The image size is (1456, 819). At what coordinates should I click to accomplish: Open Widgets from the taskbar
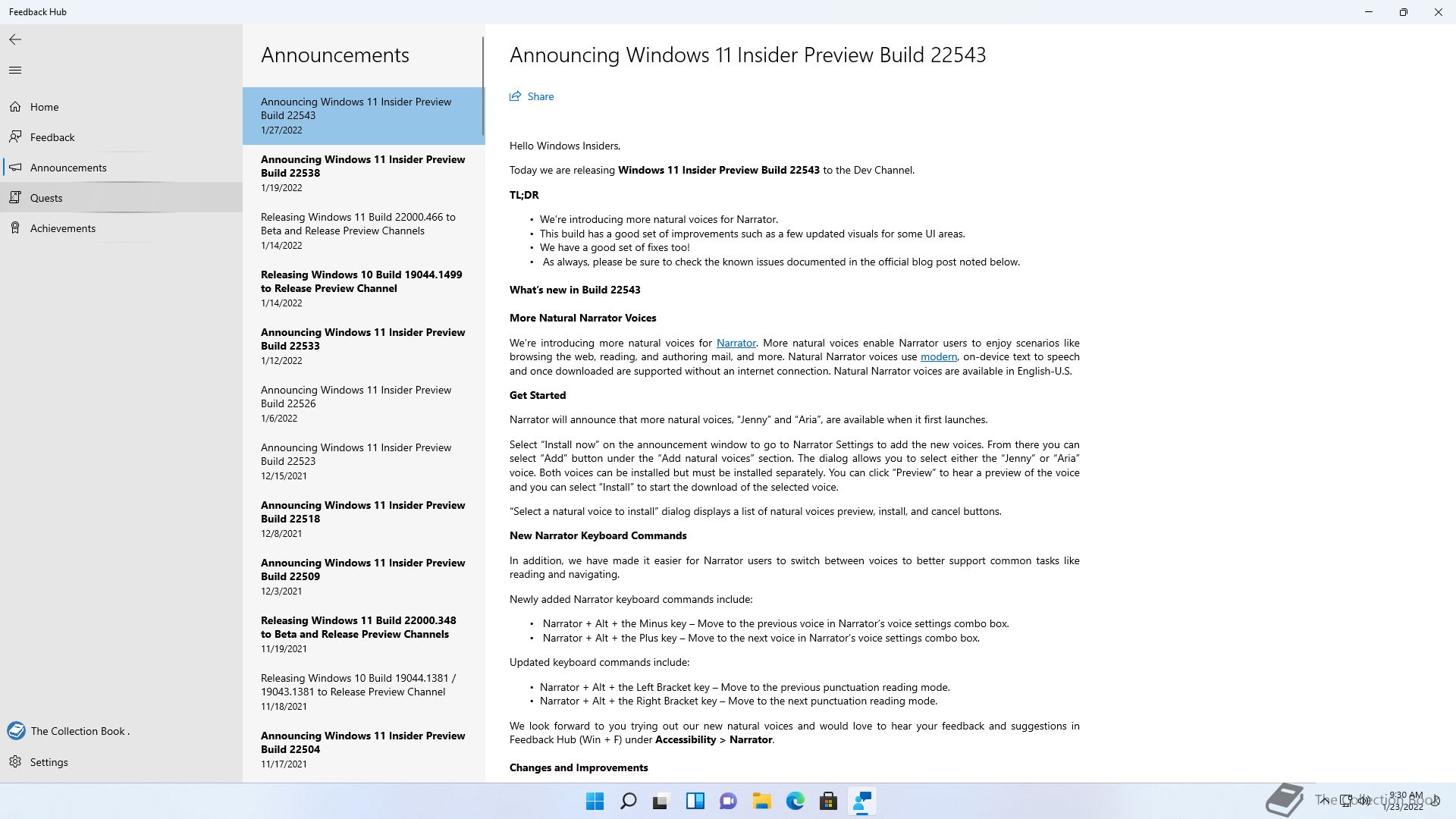695,801
